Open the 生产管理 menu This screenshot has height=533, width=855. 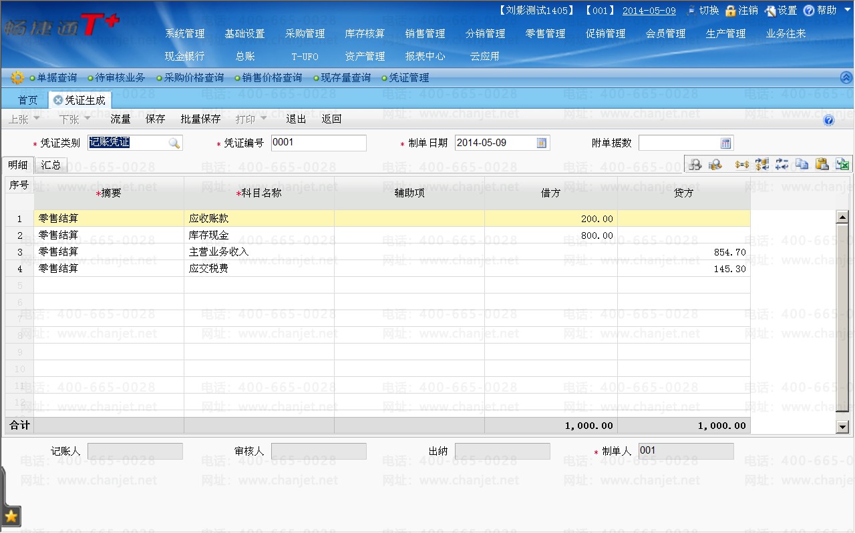pyautogui.click(x=726, y=33)
